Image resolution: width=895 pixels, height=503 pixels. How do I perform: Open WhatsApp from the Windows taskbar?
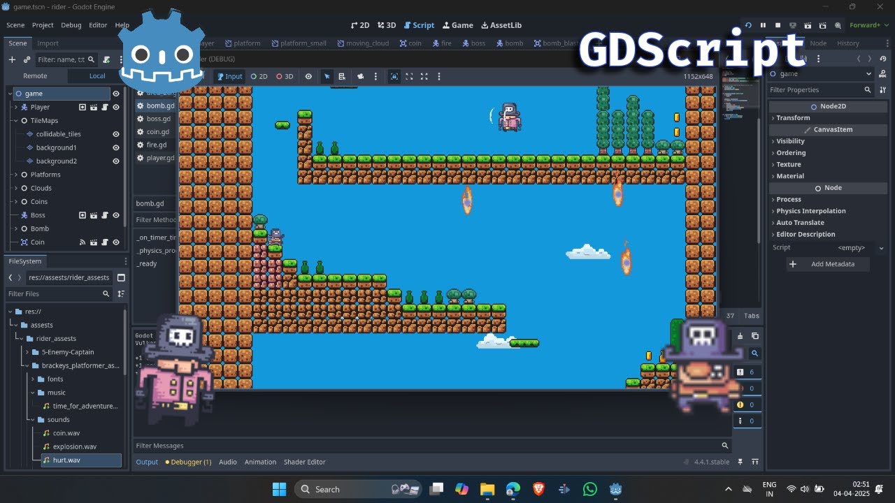click(x=589, y=489)
